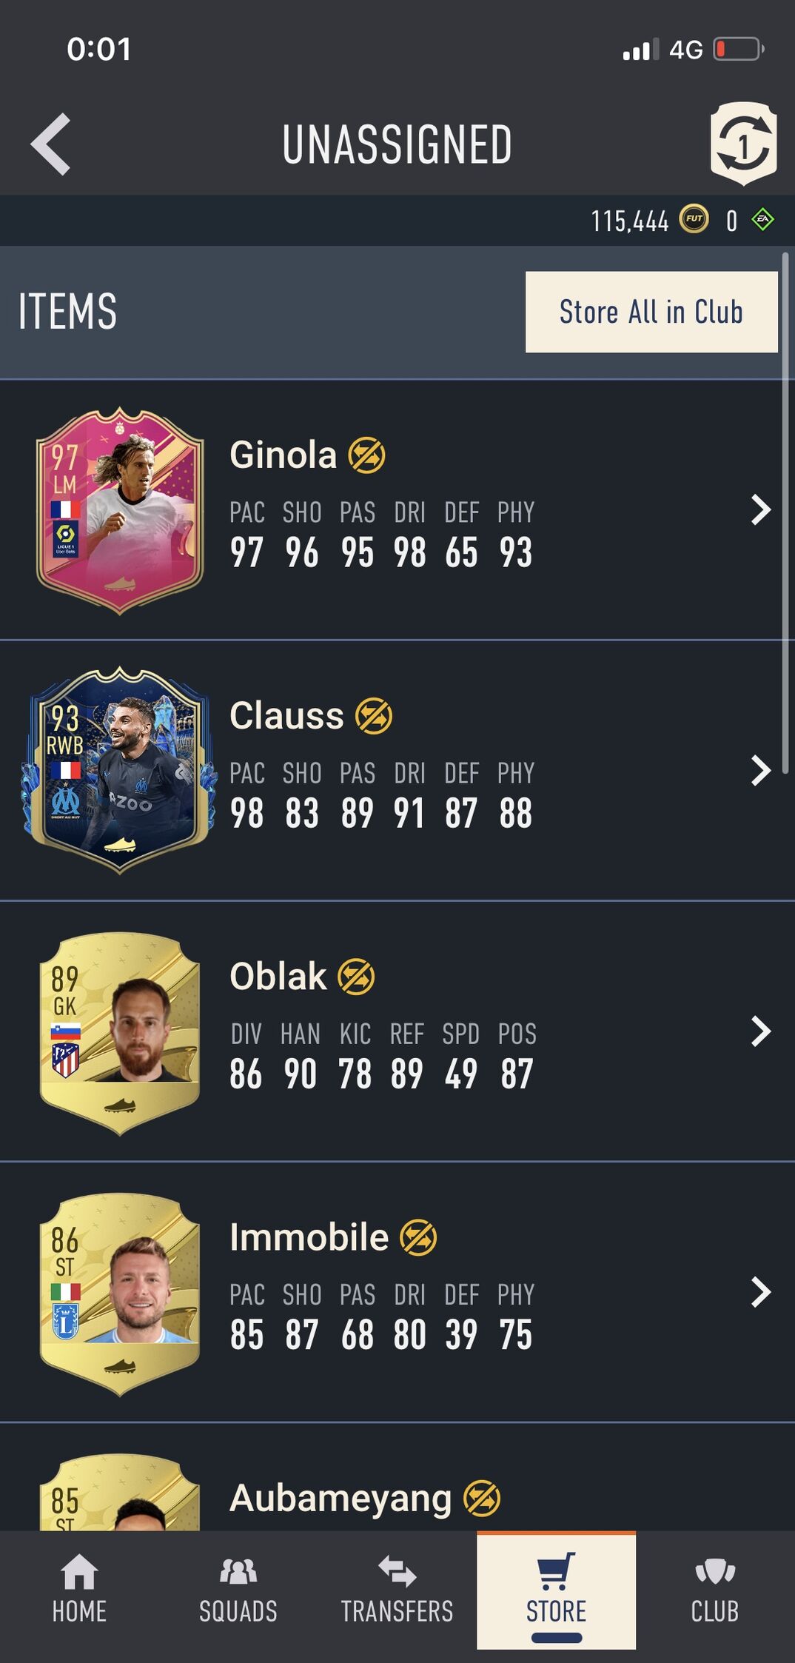Screen dimensions: 795x1663
Task: Tap Oblak's untradeable badge
Action: [x=356, y=977]
